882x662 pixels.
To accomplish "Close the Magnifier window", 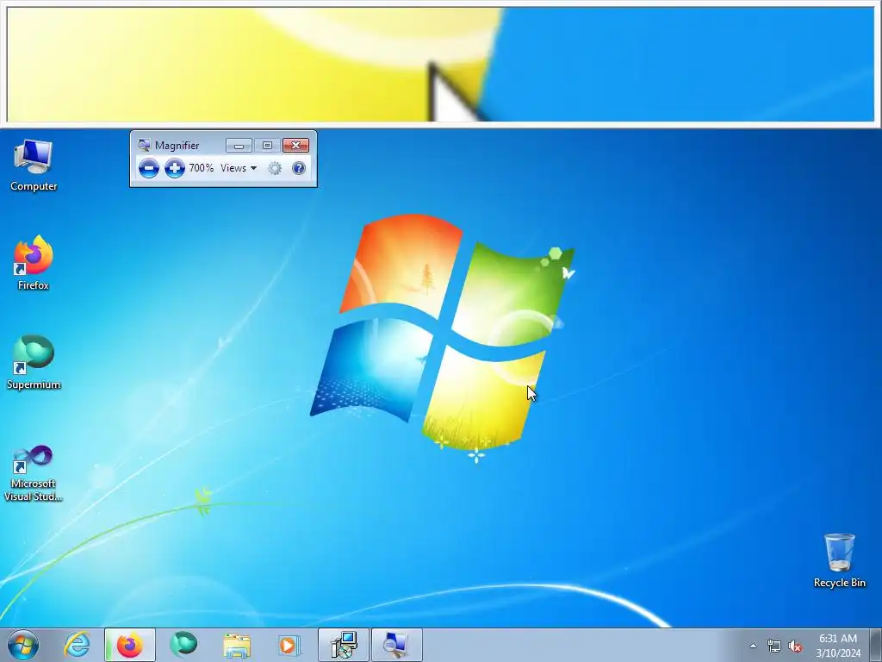I will 295,145.
